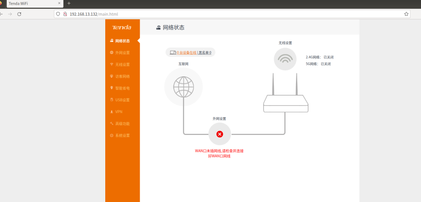Click the Tenda logo in the sidebar
Image resolution: width=421 pixels, height=202 pixels.
pyautogui.click(x=122, y=28)
